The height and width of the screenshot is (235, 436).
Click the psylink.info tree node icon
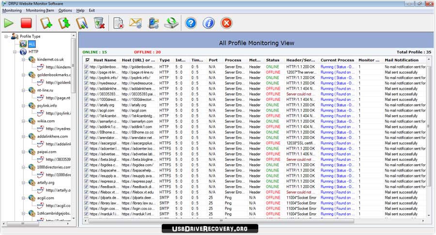point(32,106)
